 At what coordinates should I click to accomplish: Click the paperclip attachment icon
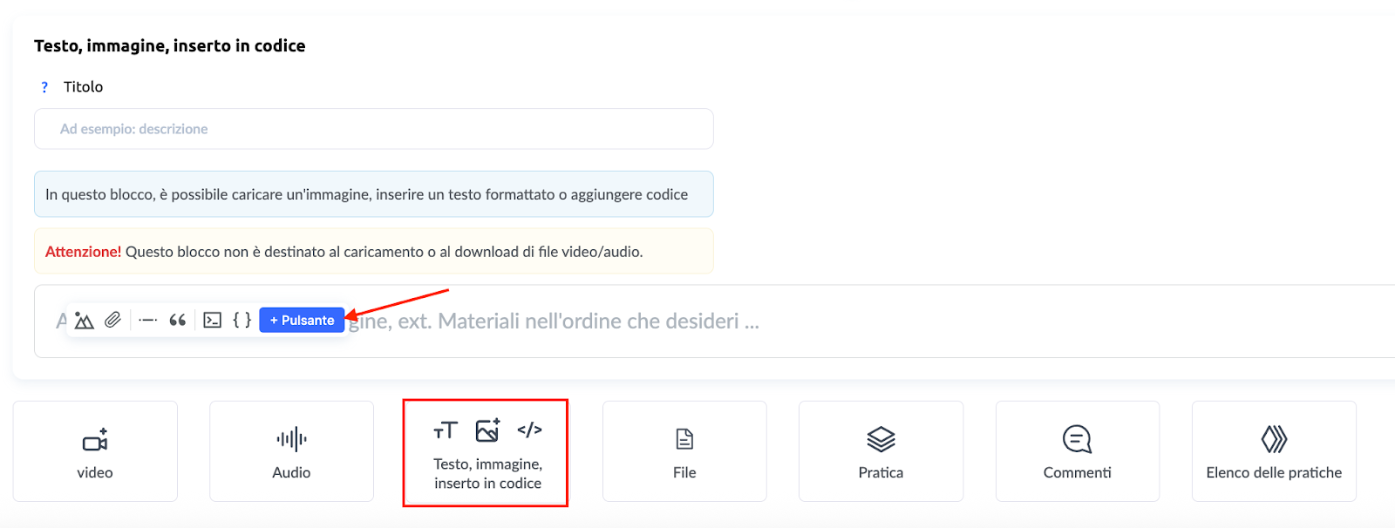pyautogui.click(x=113, y=321)
